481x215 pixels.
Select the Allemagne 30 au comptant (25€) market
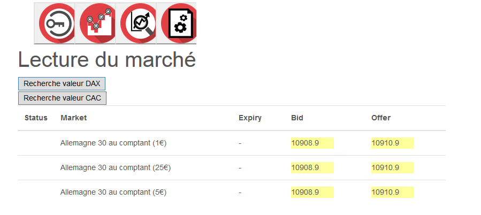click(x=116, y=167)
